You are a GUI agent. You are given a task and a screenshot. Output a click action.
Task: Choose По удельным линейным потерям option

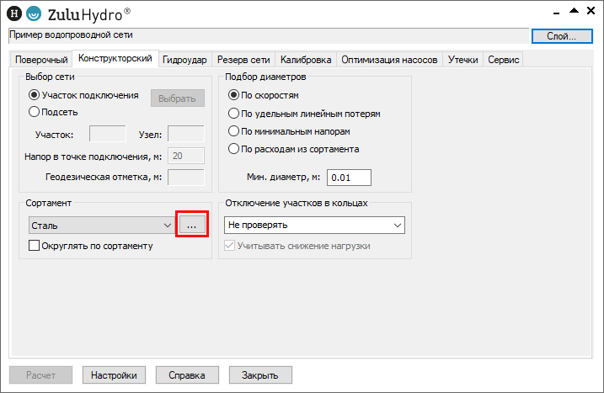point(234,114)
